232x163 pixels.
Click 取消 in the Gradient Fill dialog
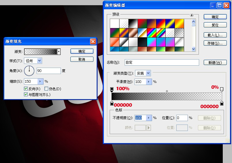[x=82, y=59]
